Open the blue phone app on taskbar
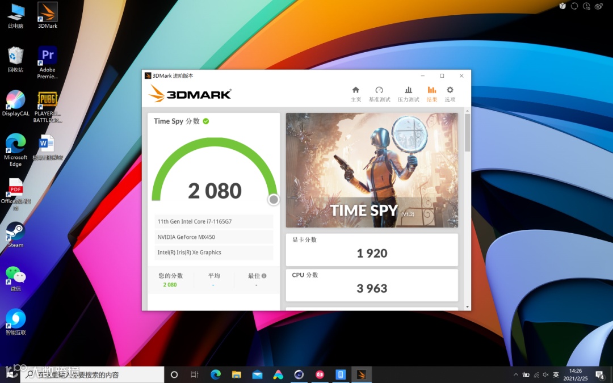The image size is (613, 383). tap(341, 374)
